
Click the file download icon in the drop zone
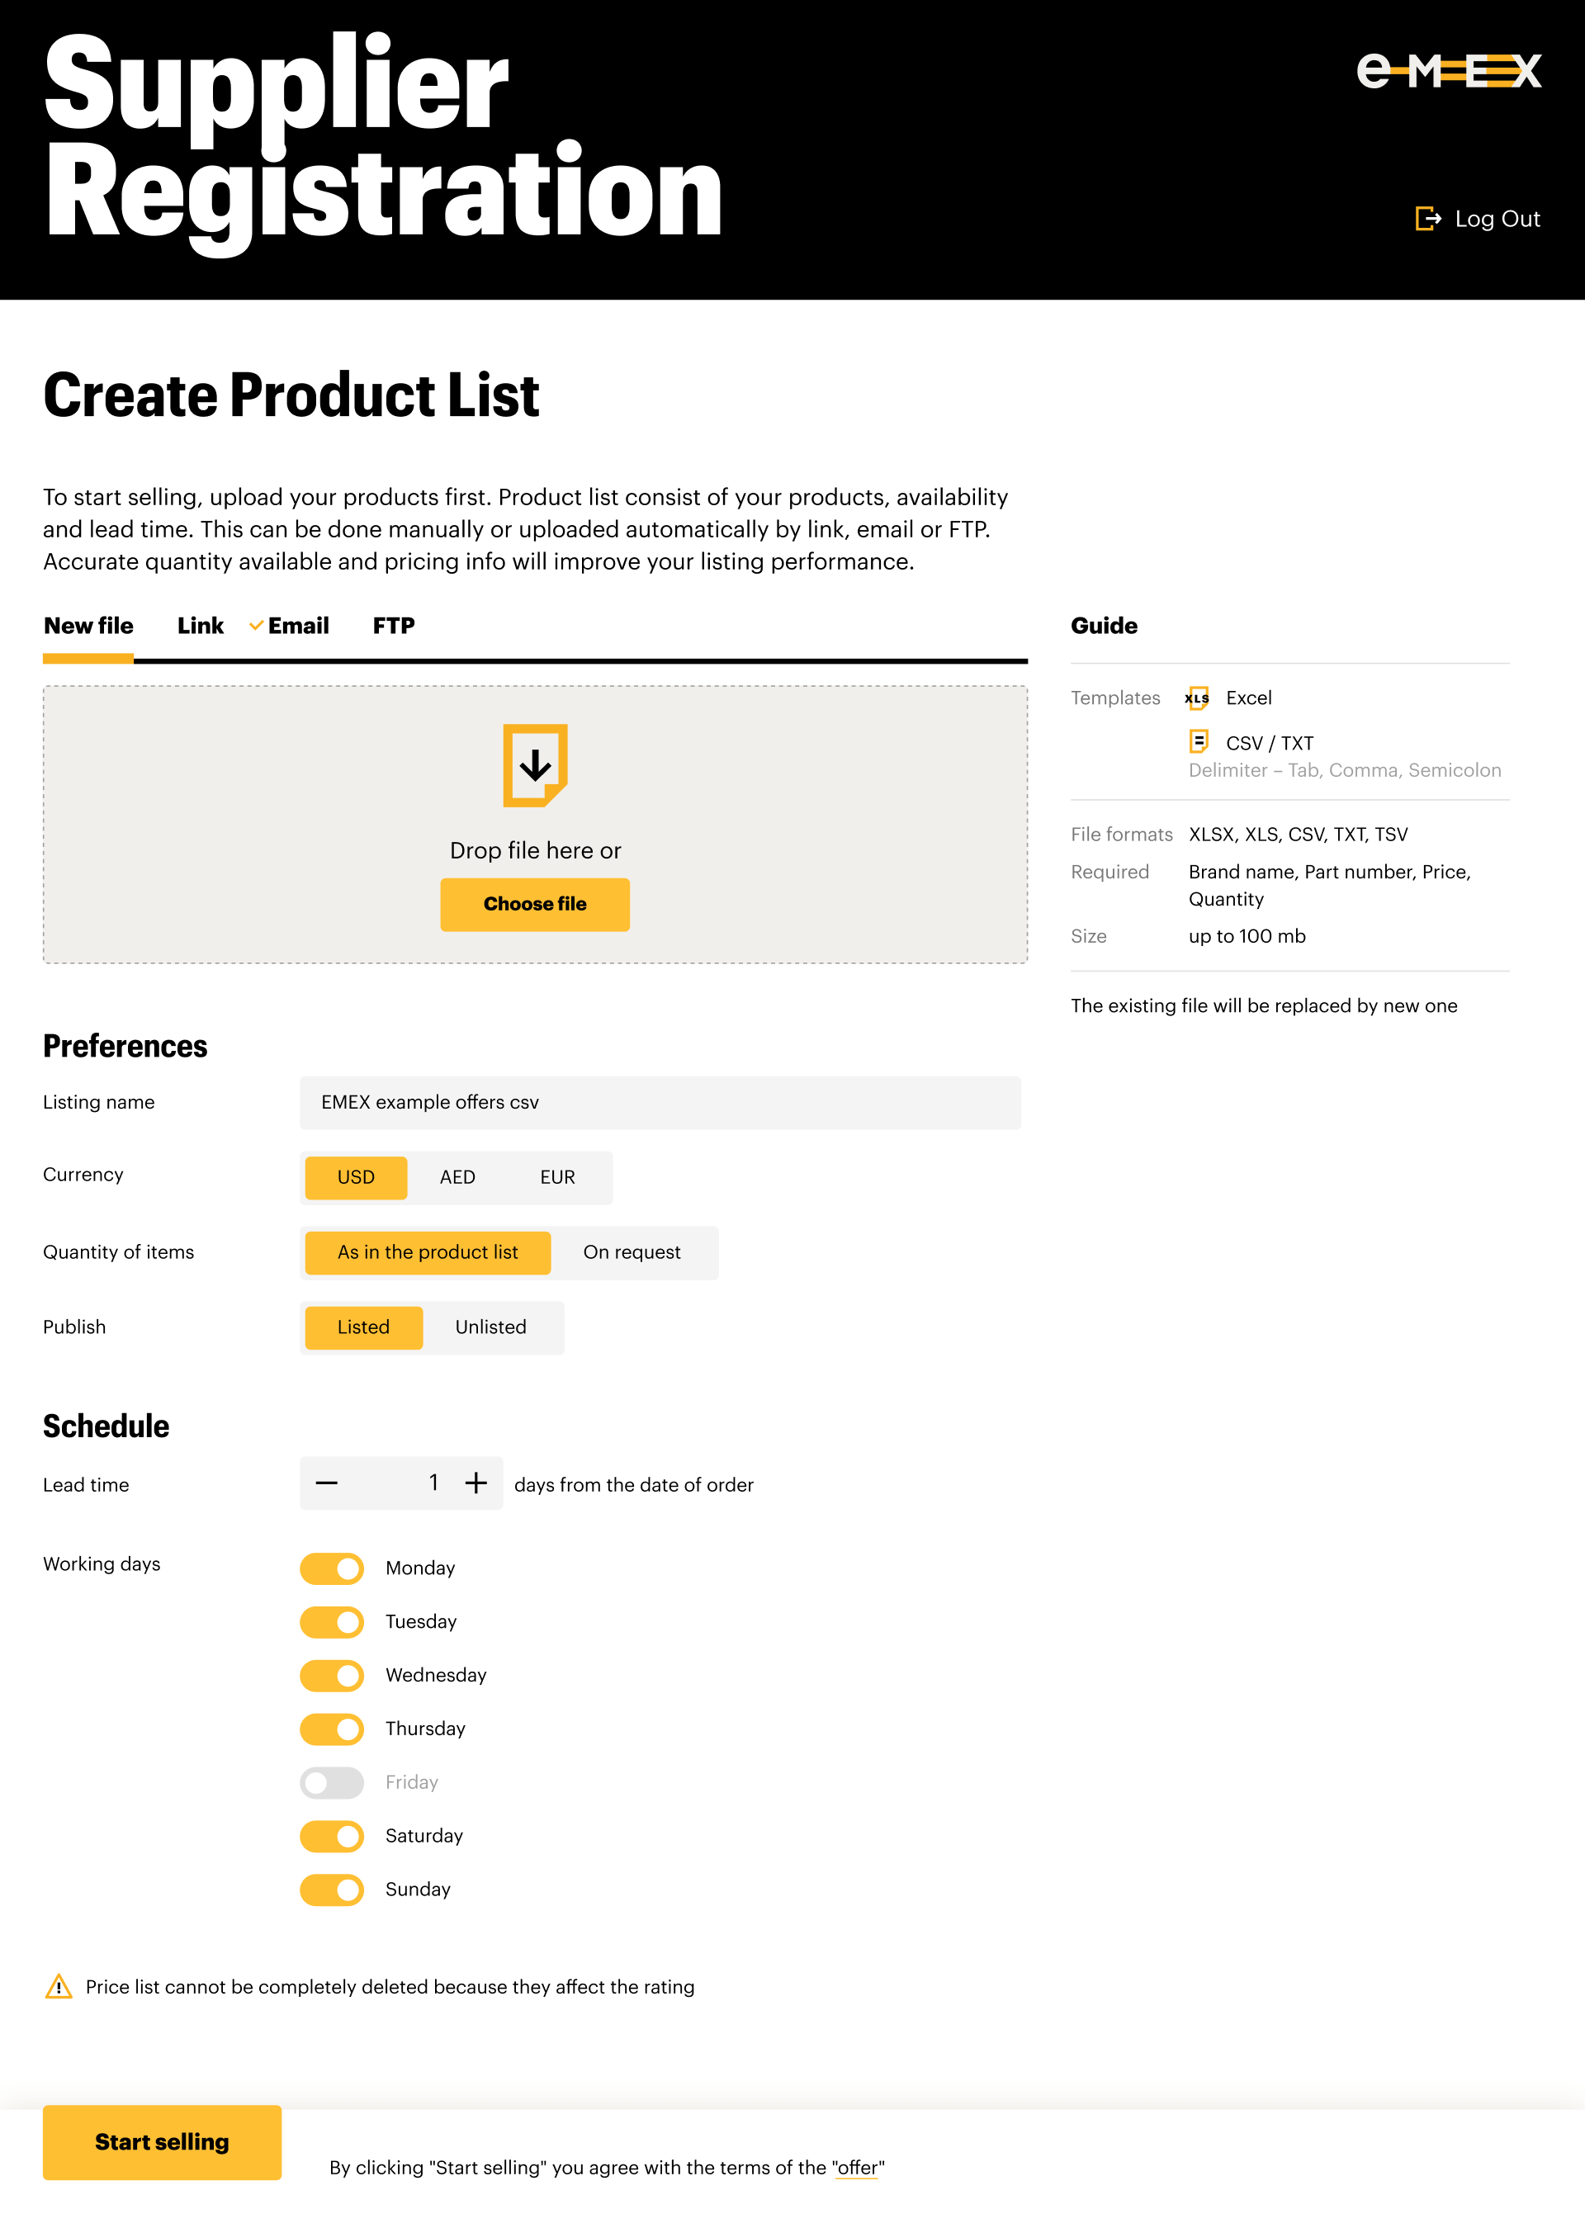[x=535, y=765]
